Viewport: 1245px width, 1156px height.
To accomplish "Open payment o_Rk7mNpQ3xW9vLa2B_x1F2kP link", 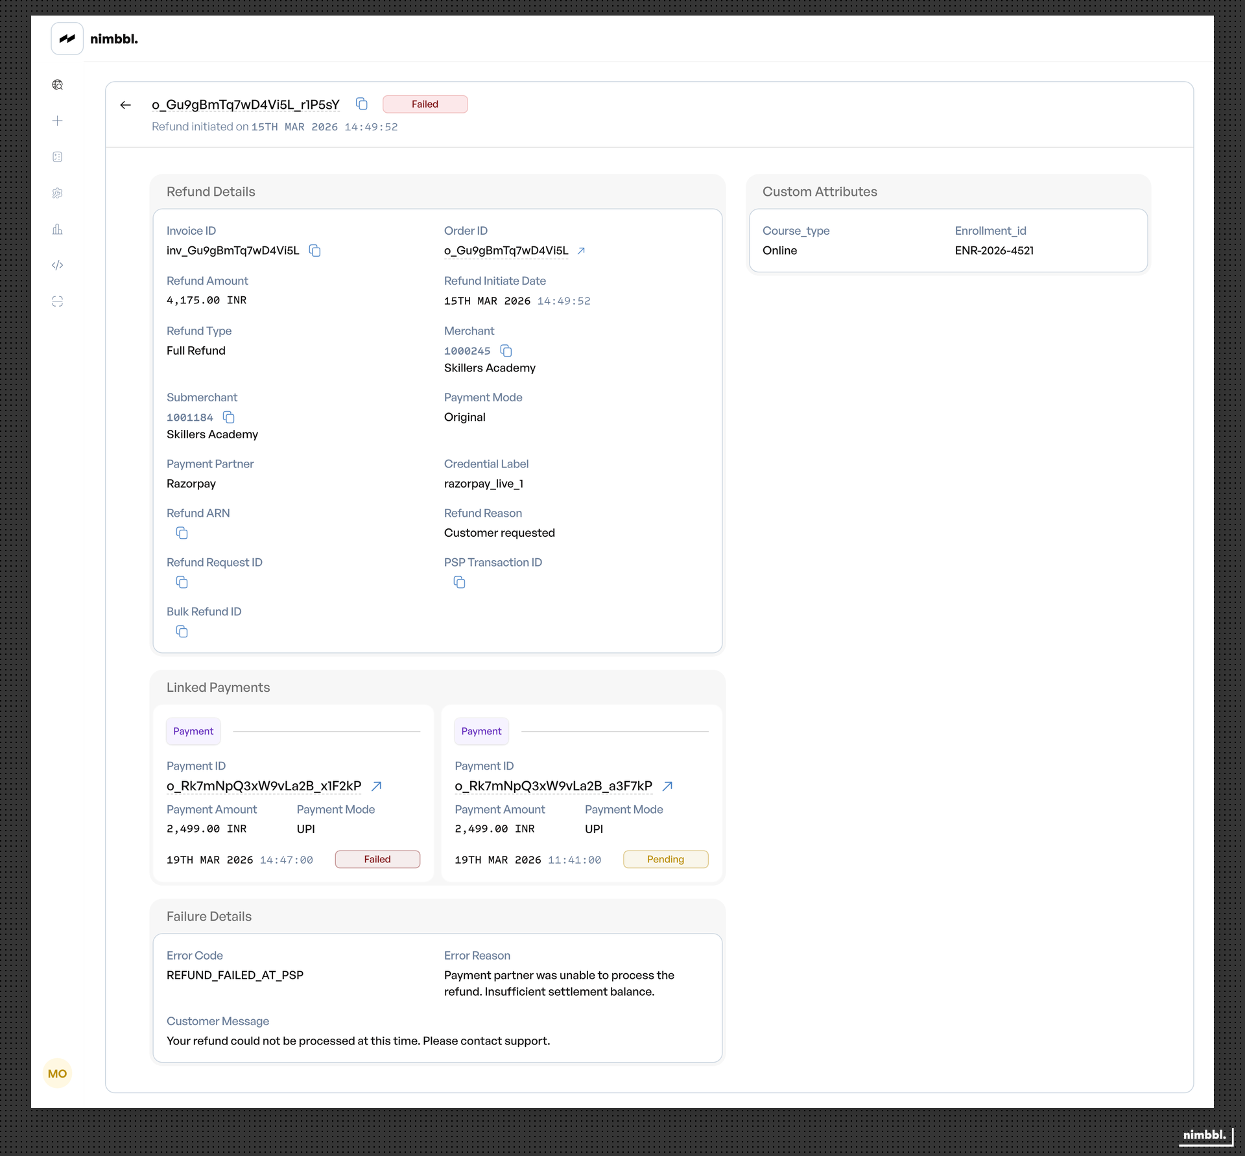I will coord(377,786).
